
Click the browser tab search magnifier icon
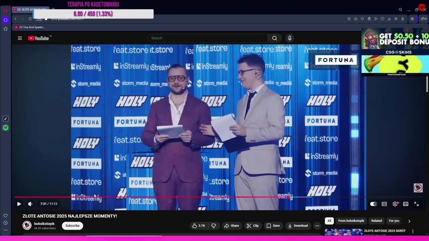coord(401,10)
